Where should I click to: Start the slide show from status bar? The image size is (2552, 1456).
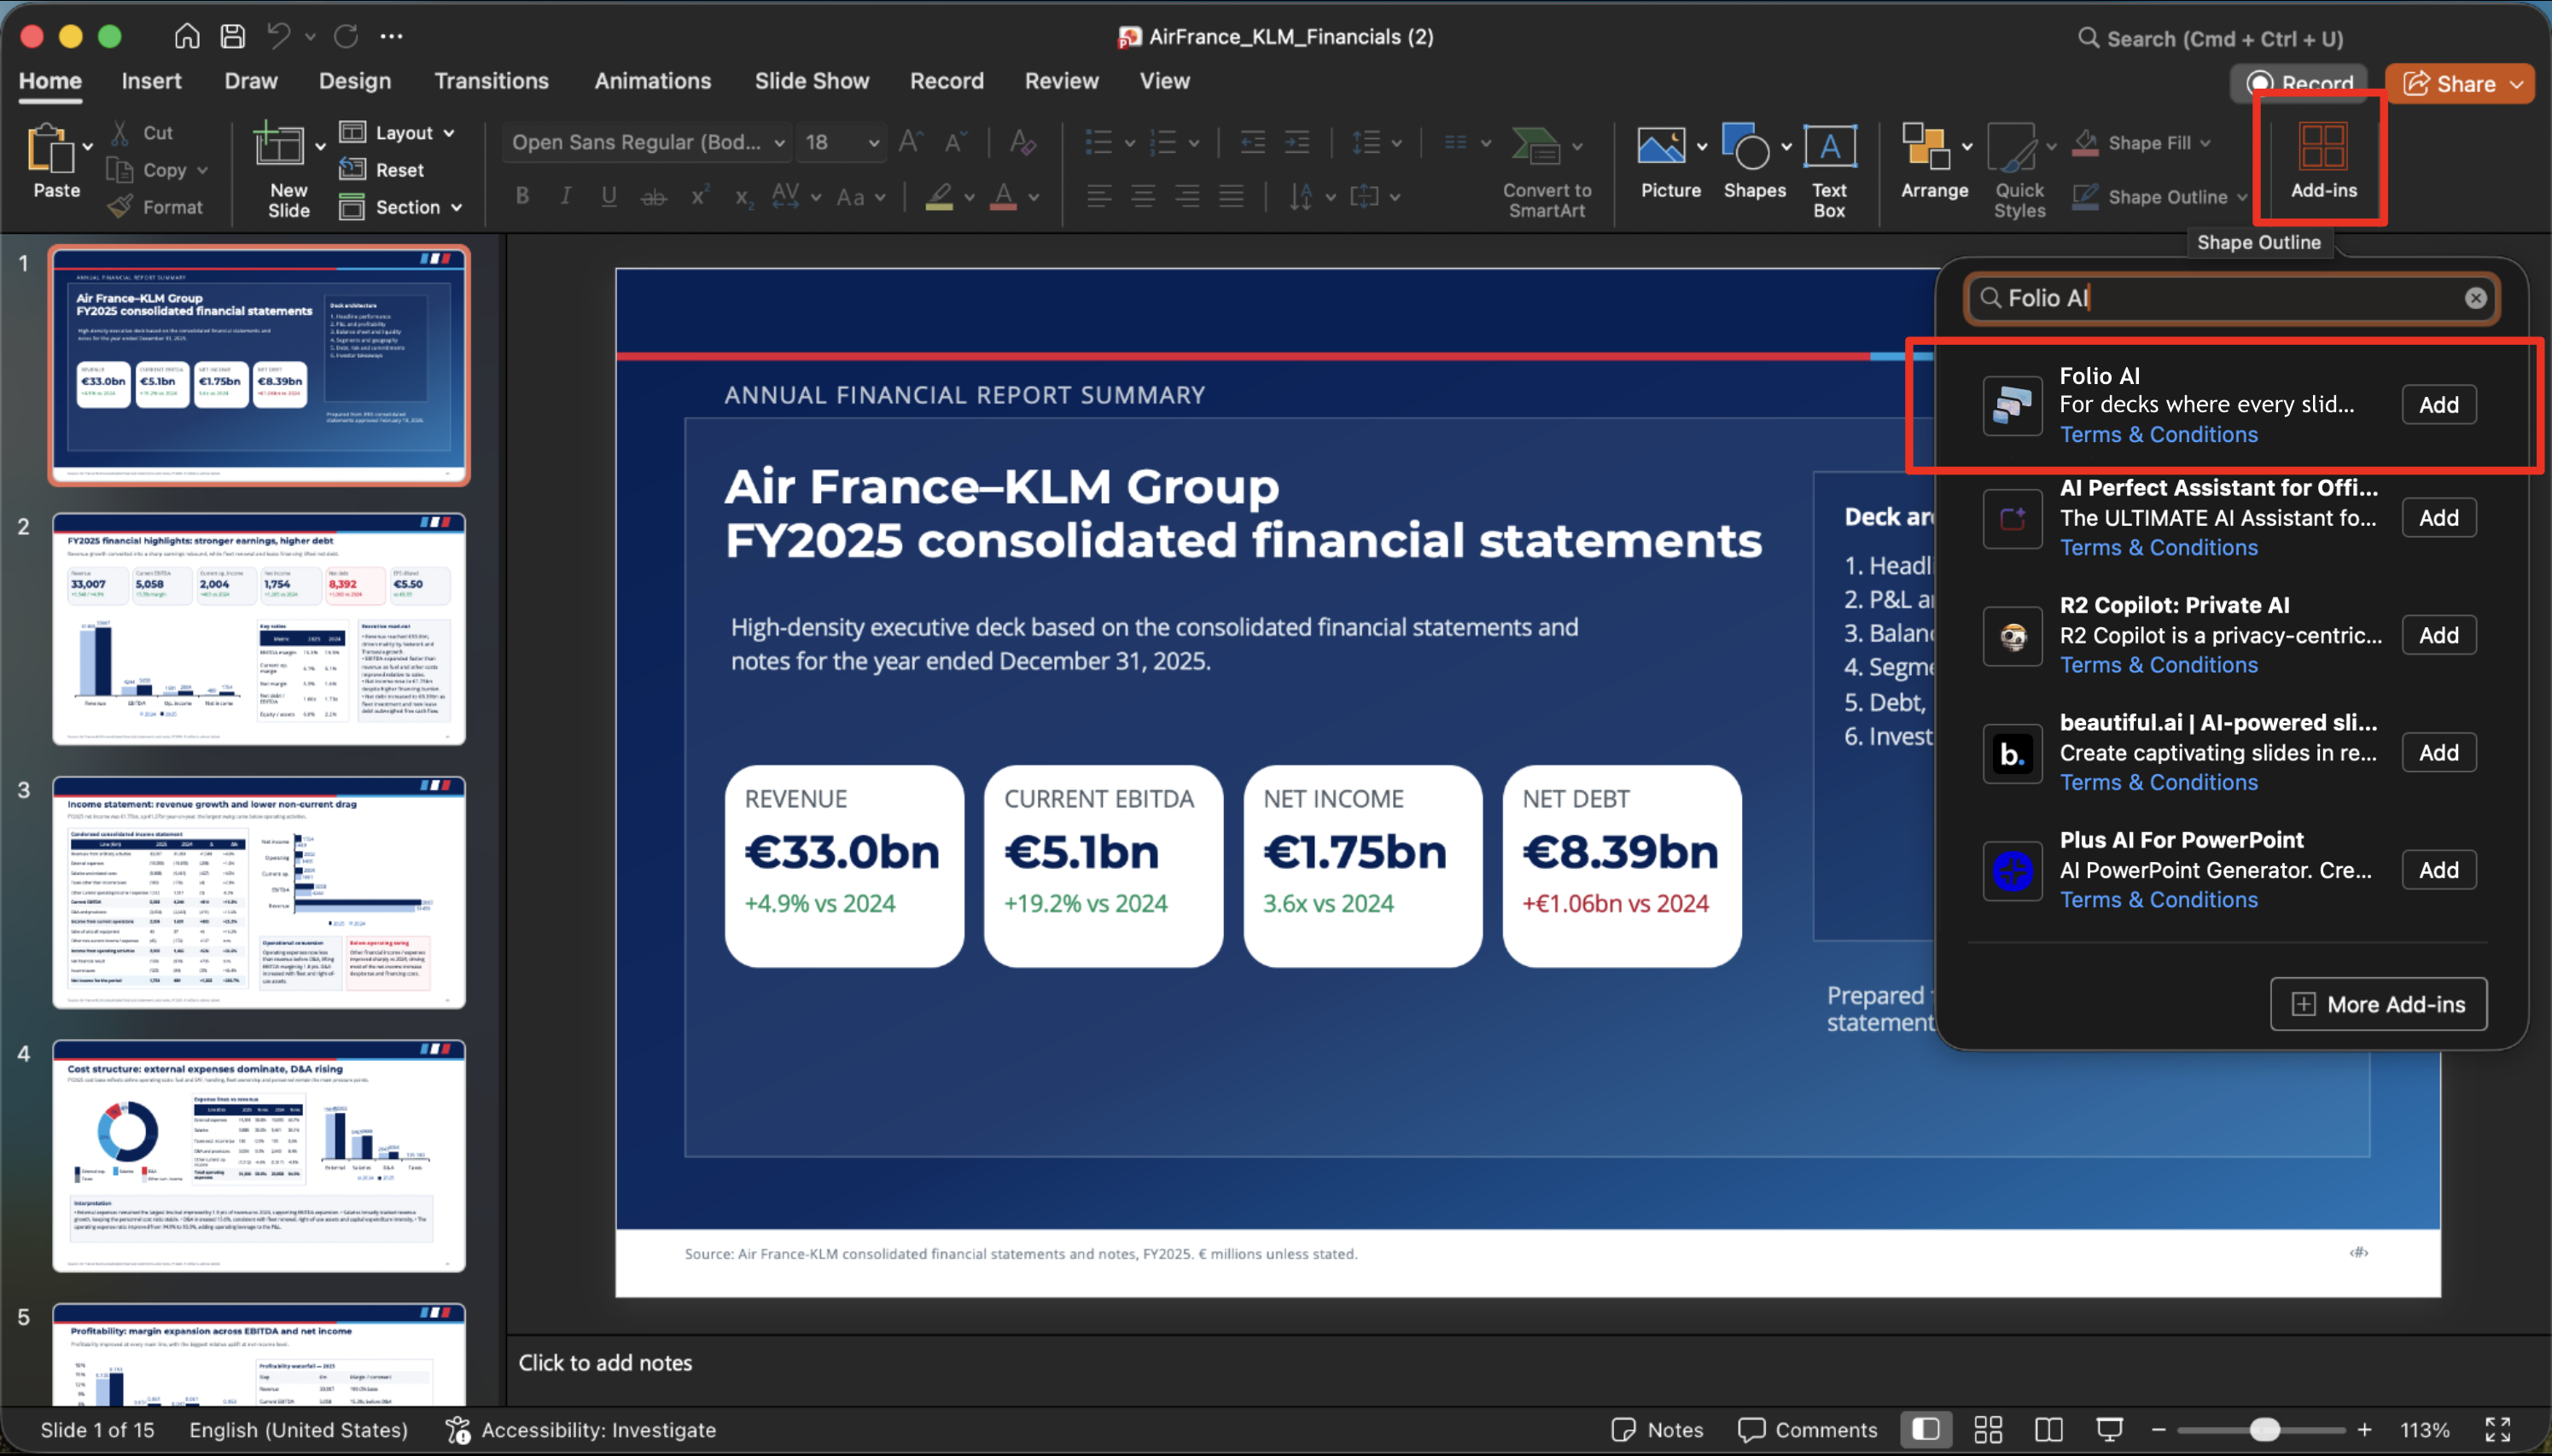(2109, 1429)
